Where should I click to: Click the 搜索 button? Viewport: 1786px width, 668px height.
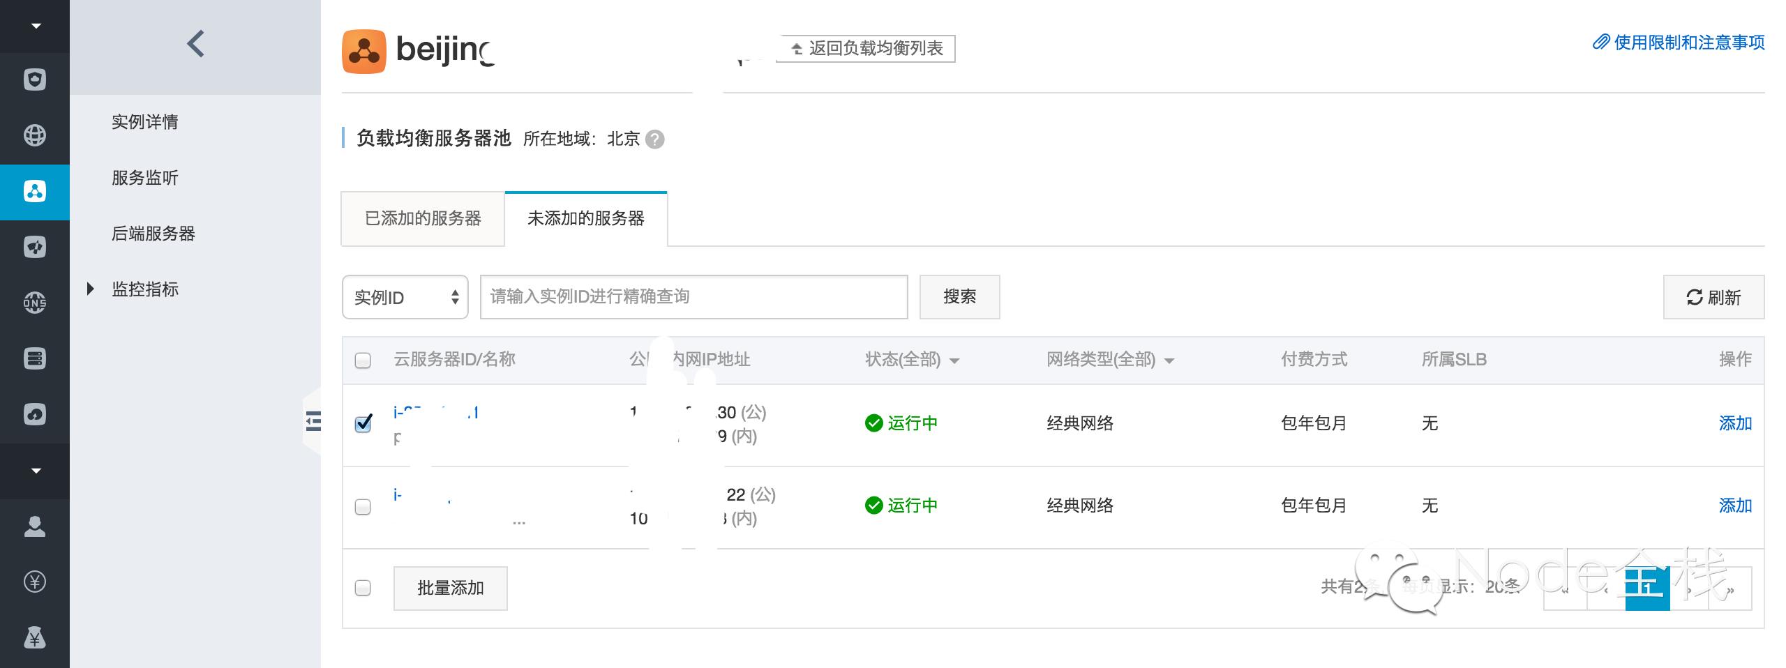(x=959, y=297)
